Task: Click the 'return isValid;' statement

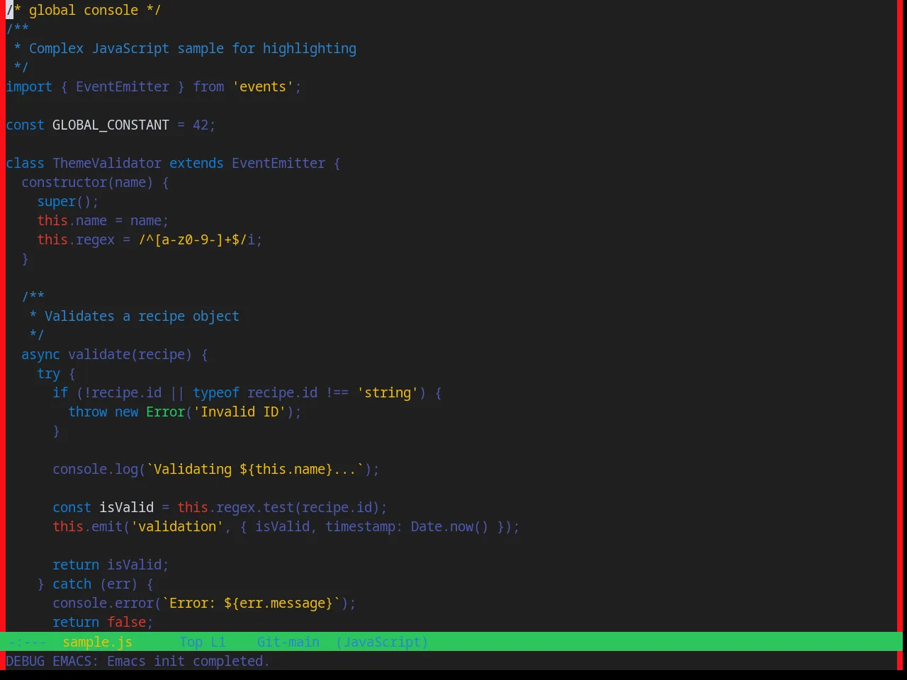Action: [x=111, y=565]
